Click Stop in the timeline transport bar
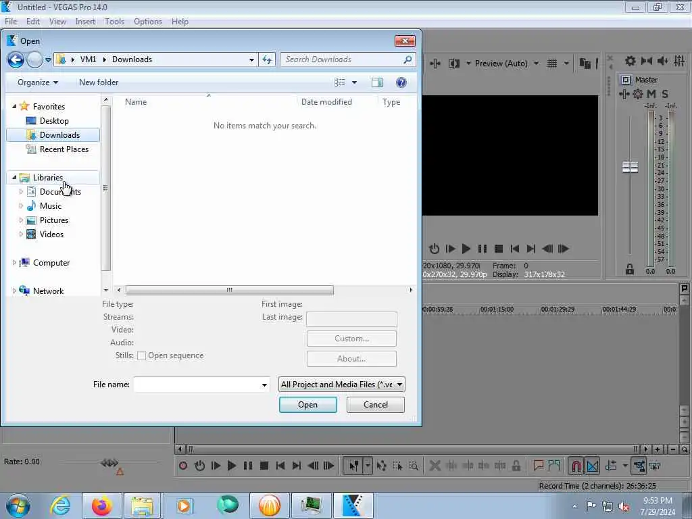Screen dimensions: 692x519 point(264,466)
